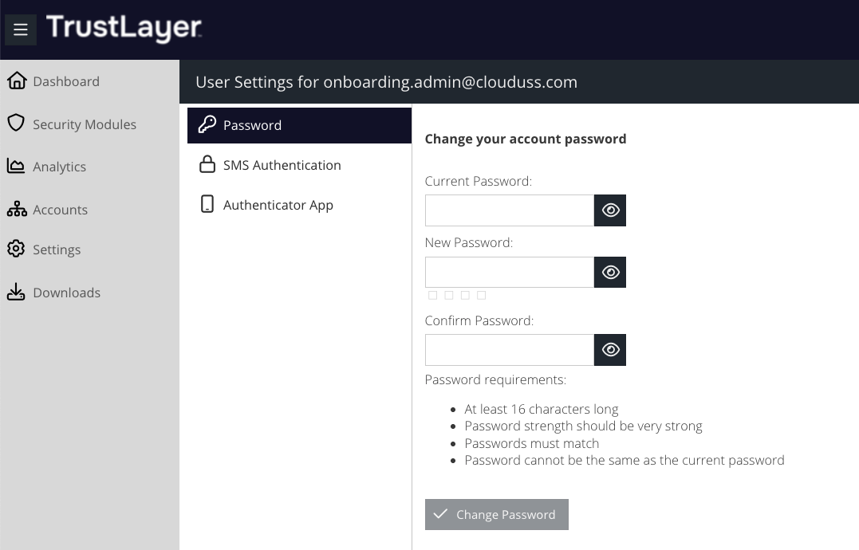Select the Password settings tab

click(x=299, y=125)
